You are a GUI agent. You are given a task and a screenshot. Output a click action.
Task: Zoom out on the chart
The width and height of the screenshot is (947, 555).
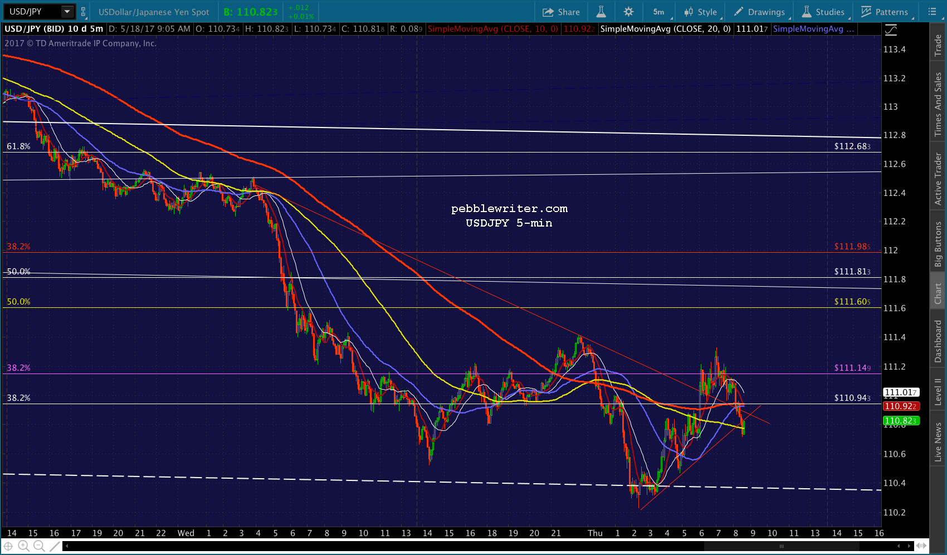[x=39, y=546]
